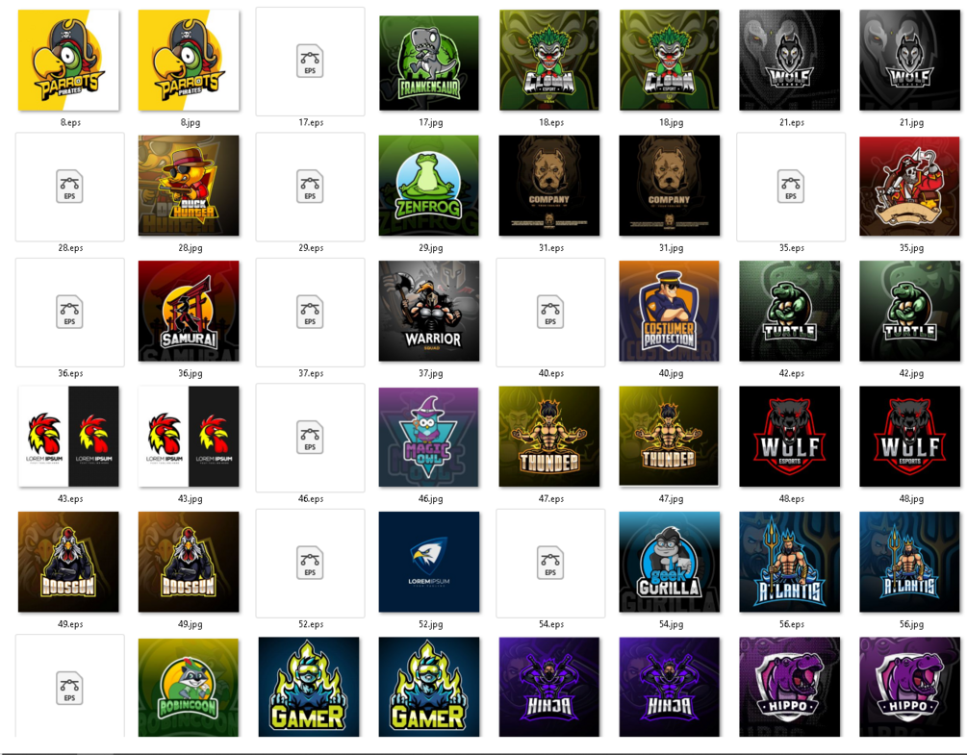Select the 17.eps file icon
Image resolution: width=967 pixels, height=755 pixels.
pyautogui.click(x=310, y=61)
